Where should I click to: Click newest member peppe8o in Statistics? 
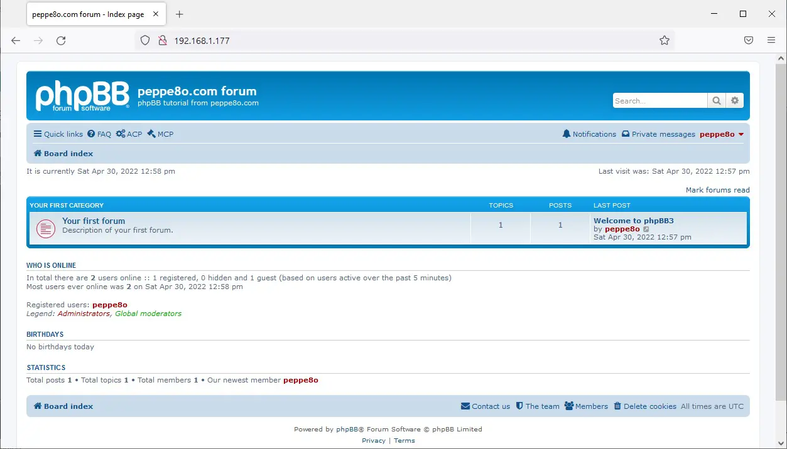click(x=301, y=380)
